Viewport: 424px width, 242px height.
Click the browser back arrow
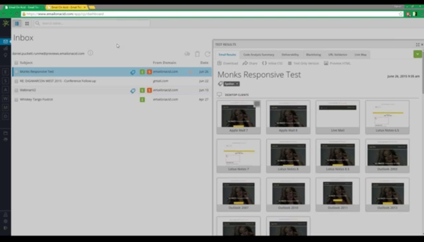[4, 14]
